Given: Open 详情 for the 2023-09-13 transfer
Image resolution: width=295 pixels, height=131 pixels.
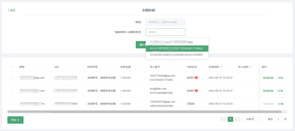Looking at the screenshot, I should click(281, 104).
